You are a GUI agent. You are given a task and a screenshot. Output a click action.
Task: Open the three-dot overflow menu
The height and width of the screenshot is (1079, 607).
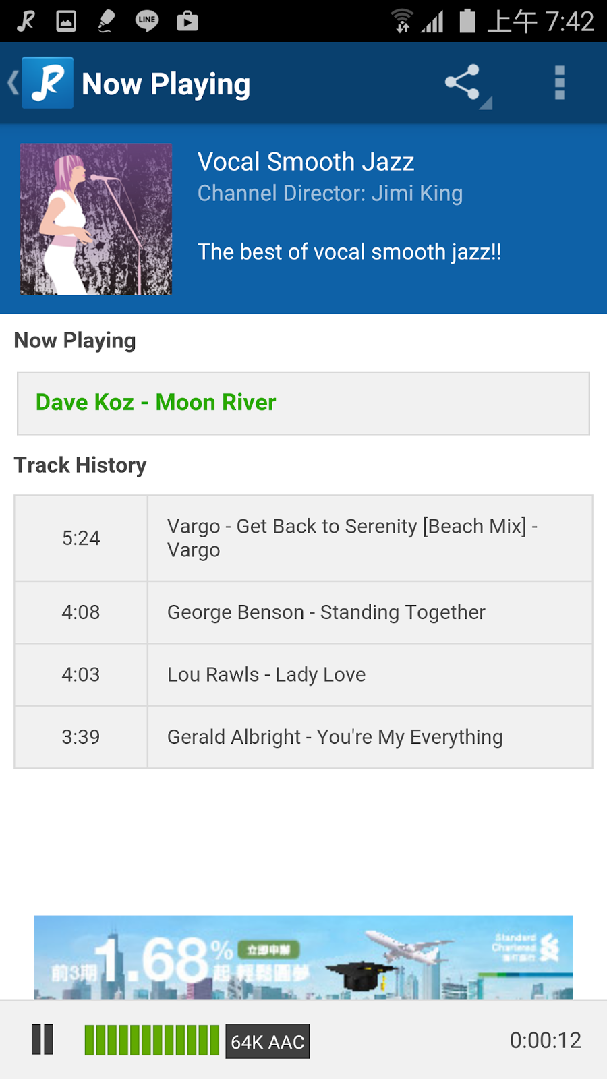[559, 84]
